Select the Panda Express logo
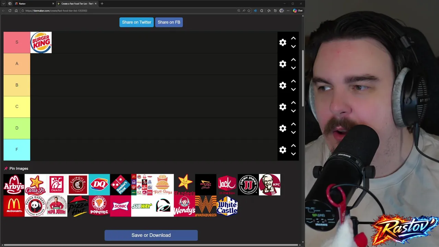Viewport: 439px width, 247px height. (35, 206)
